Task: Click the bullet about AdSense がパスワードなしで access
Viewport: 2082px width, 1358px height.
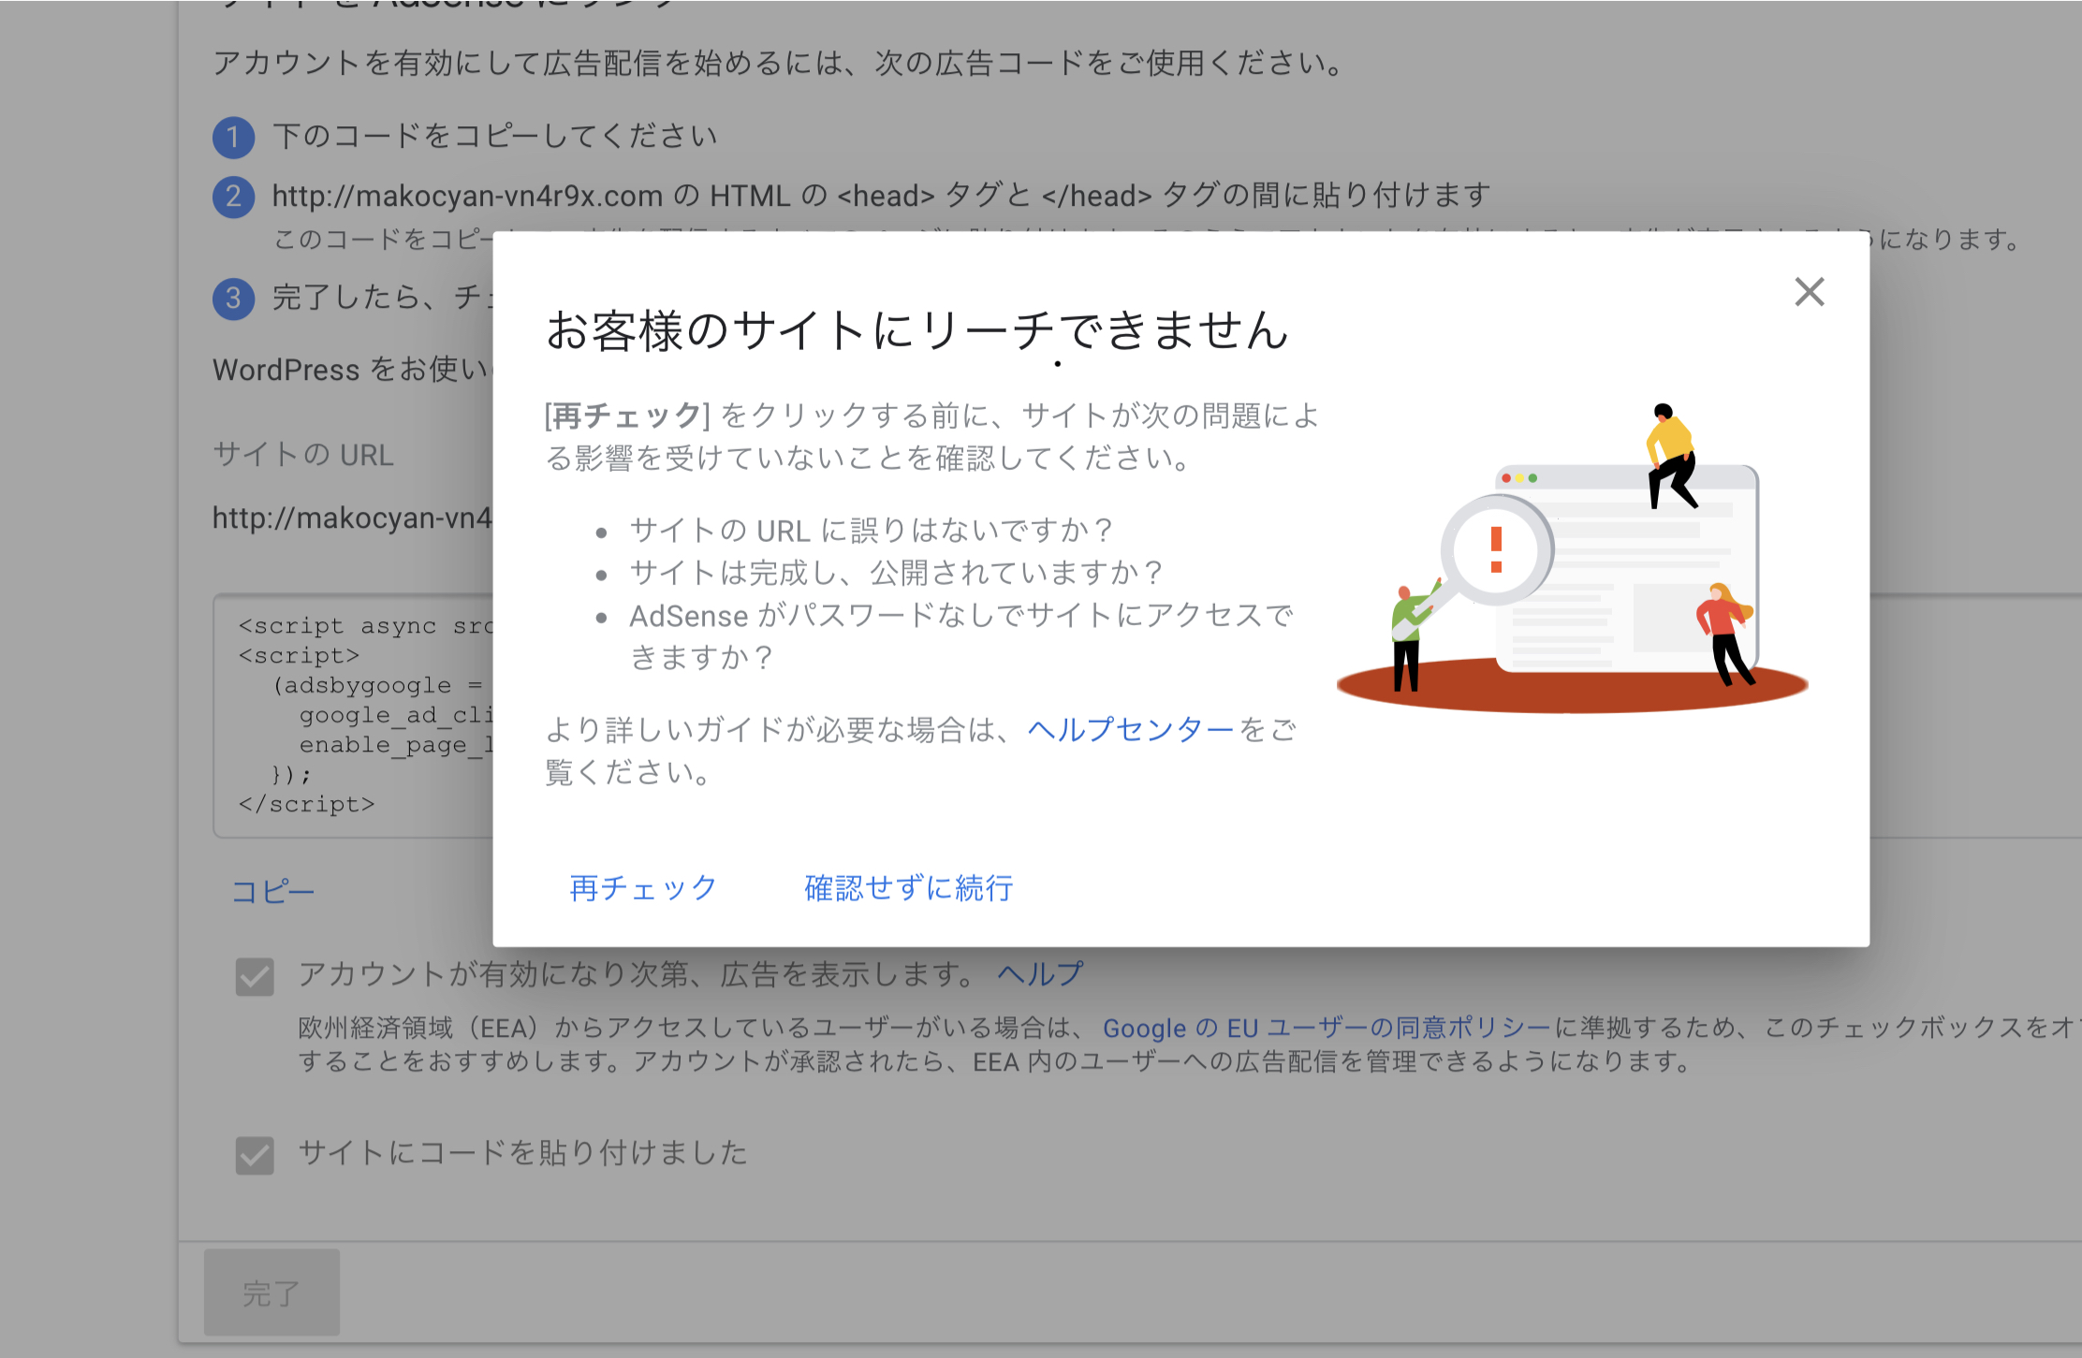Action: click(961, 636)
